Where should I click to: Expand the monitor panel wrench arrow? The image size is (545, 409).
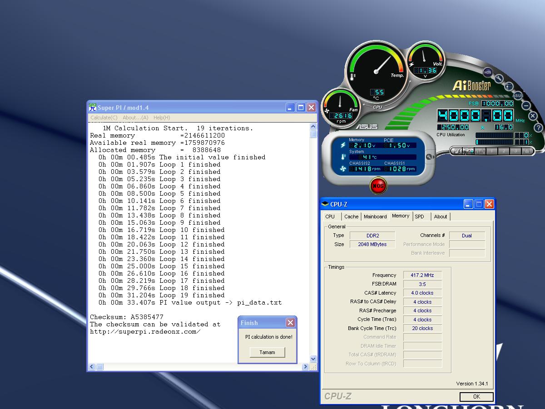click(x=429, y=157)
